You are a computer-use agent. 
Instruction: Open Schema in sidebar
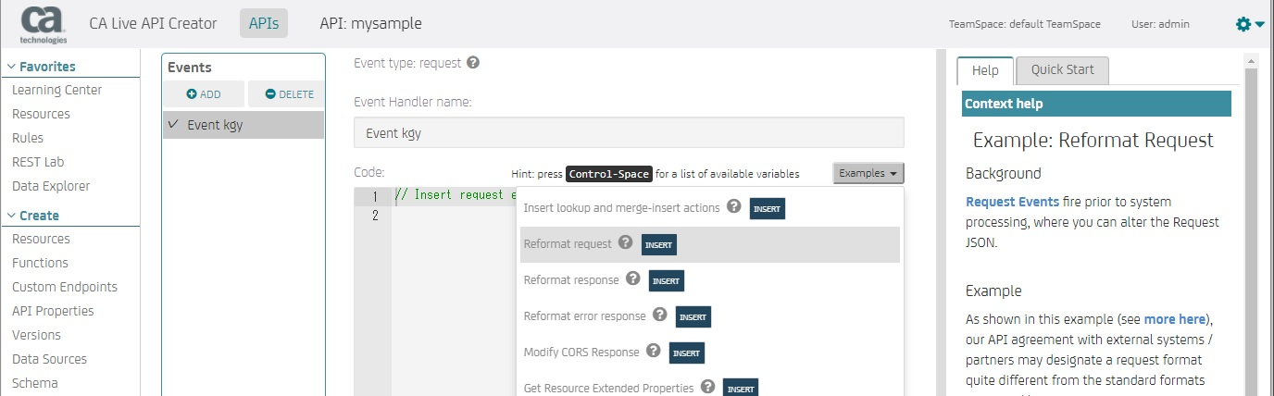point(35,383)
